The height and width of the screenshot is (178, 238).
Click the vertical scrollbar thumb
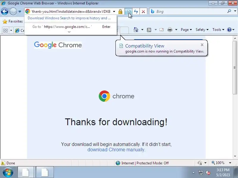coord(235,68)
